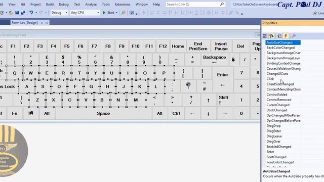Select the End PrntScrn key button
The width and height of the screenshot is (324, 182).
[198, 46]
